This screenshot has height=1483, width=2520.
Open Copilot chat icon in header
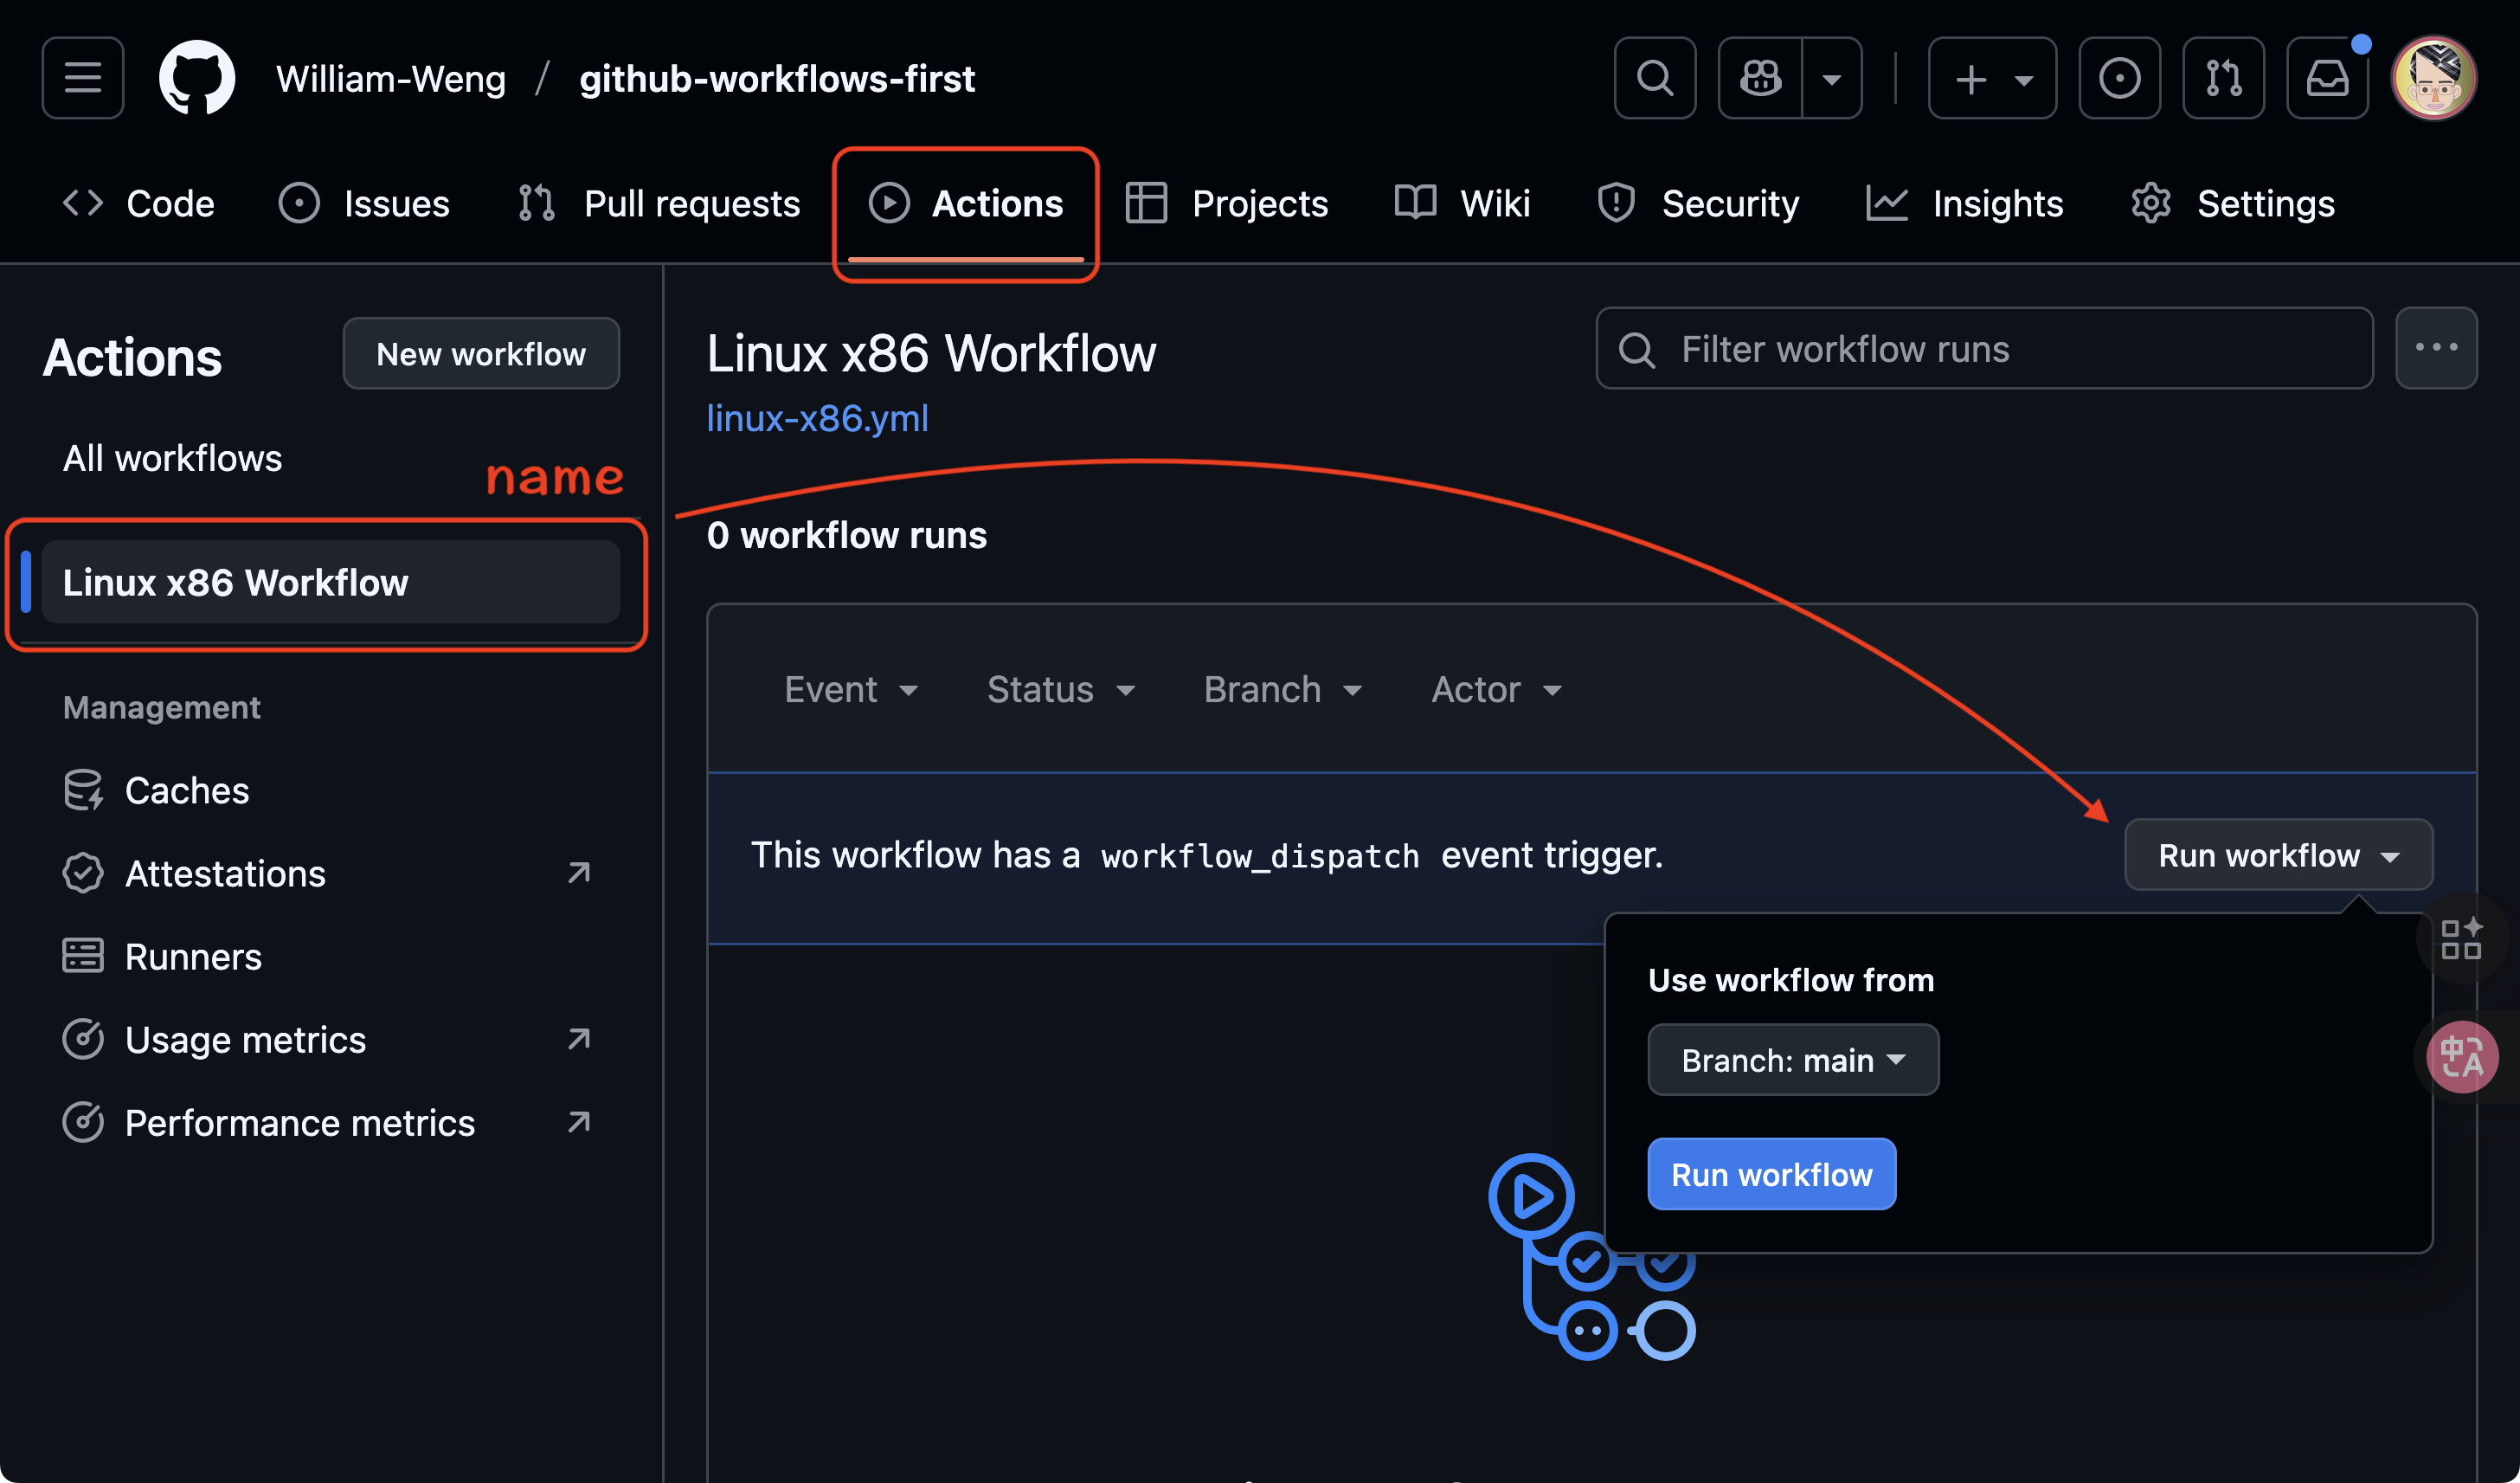click(1760, 78)
